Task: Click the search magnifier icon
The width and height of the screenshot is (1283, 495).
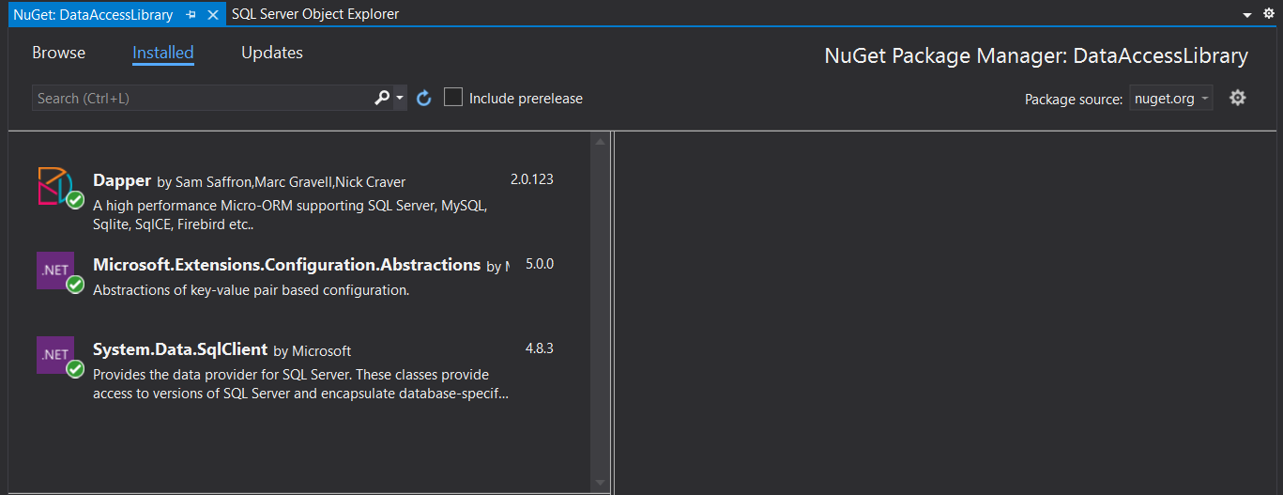Action: tap(381, 98)
